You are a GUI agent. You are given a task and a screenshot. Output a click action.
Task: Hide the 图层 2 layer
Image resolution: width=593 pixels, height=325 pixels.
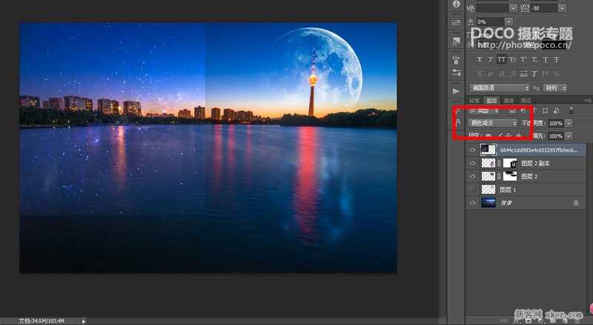[472, 176]
